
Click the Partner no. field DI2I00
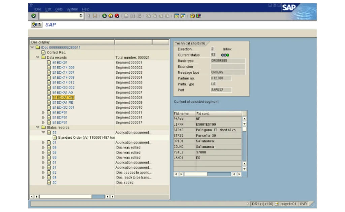pyautogui.click(x=221, y=78)
